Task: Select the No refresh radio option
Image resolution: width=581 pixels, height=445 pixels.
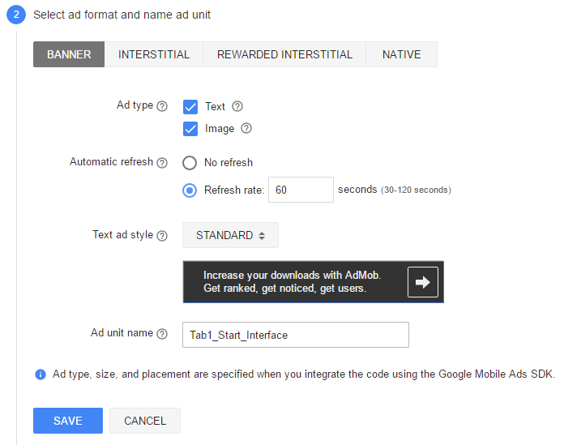Action: (190, 162)
